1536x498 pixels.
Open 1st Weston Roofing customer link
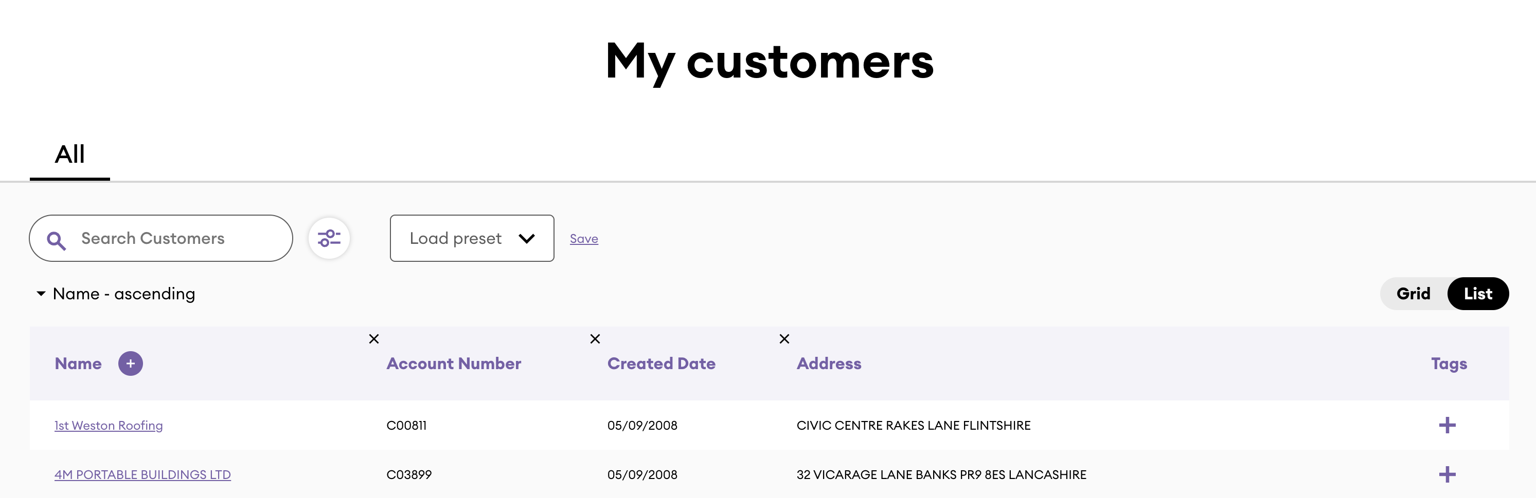point(109,426)
